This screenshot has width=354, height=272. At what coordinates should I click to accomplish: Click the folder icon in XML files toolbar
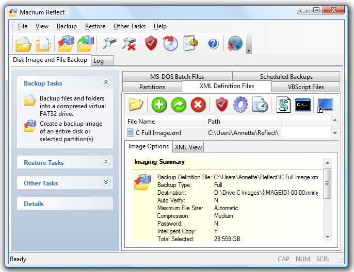136,105
